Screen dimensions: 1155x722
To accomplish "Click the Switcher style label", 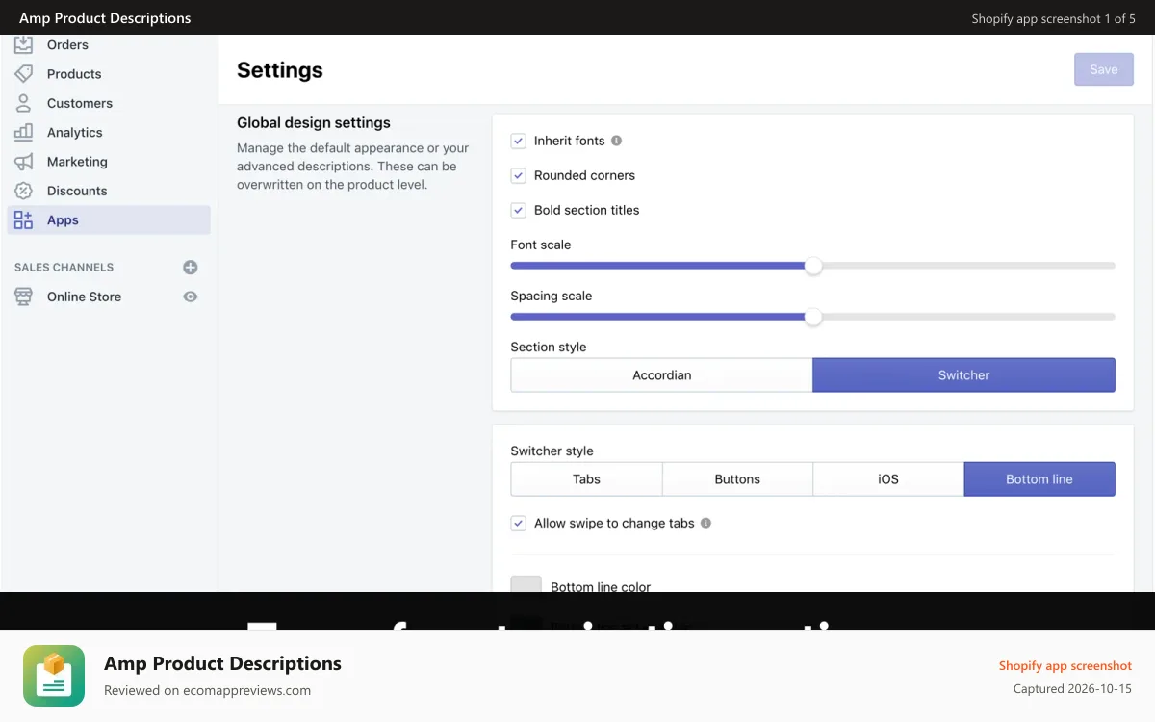I will [x=552, y=451].
